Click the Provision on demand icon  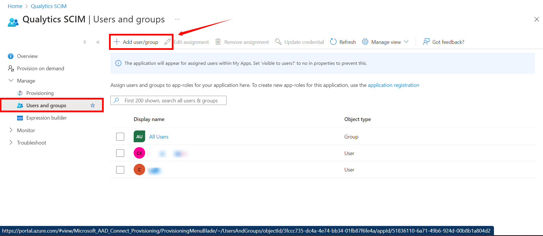click(11, 68)
